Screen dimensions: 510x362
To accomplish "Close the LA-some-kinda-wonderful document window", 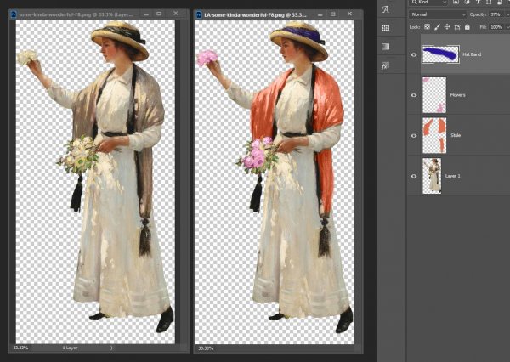I will tap(349, 14).
